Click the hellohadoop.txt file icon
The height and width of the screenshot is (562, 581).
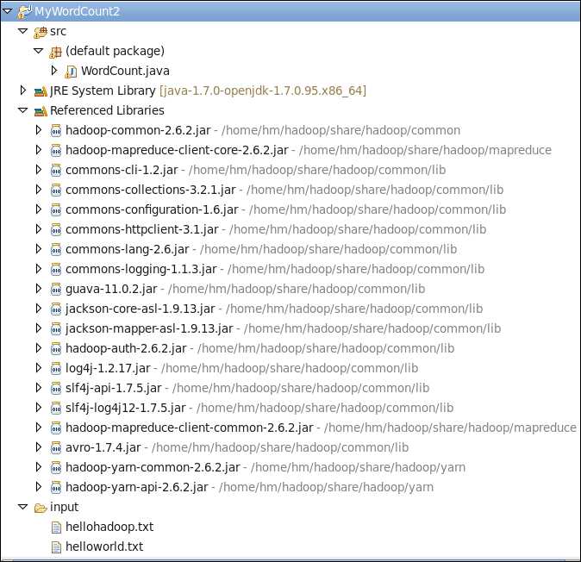click(56, 528)
